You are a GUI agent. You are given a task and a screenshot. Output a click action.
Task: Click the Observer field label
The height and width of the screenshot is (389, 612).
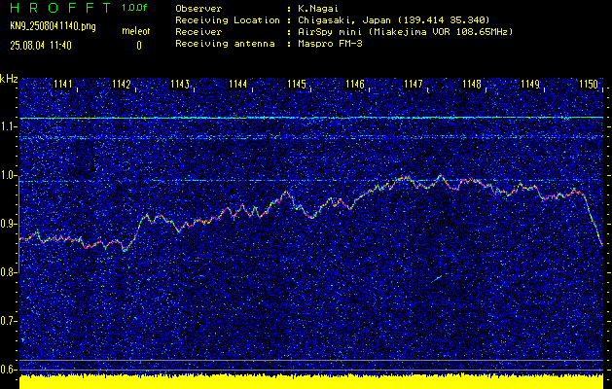coord(198,9)
